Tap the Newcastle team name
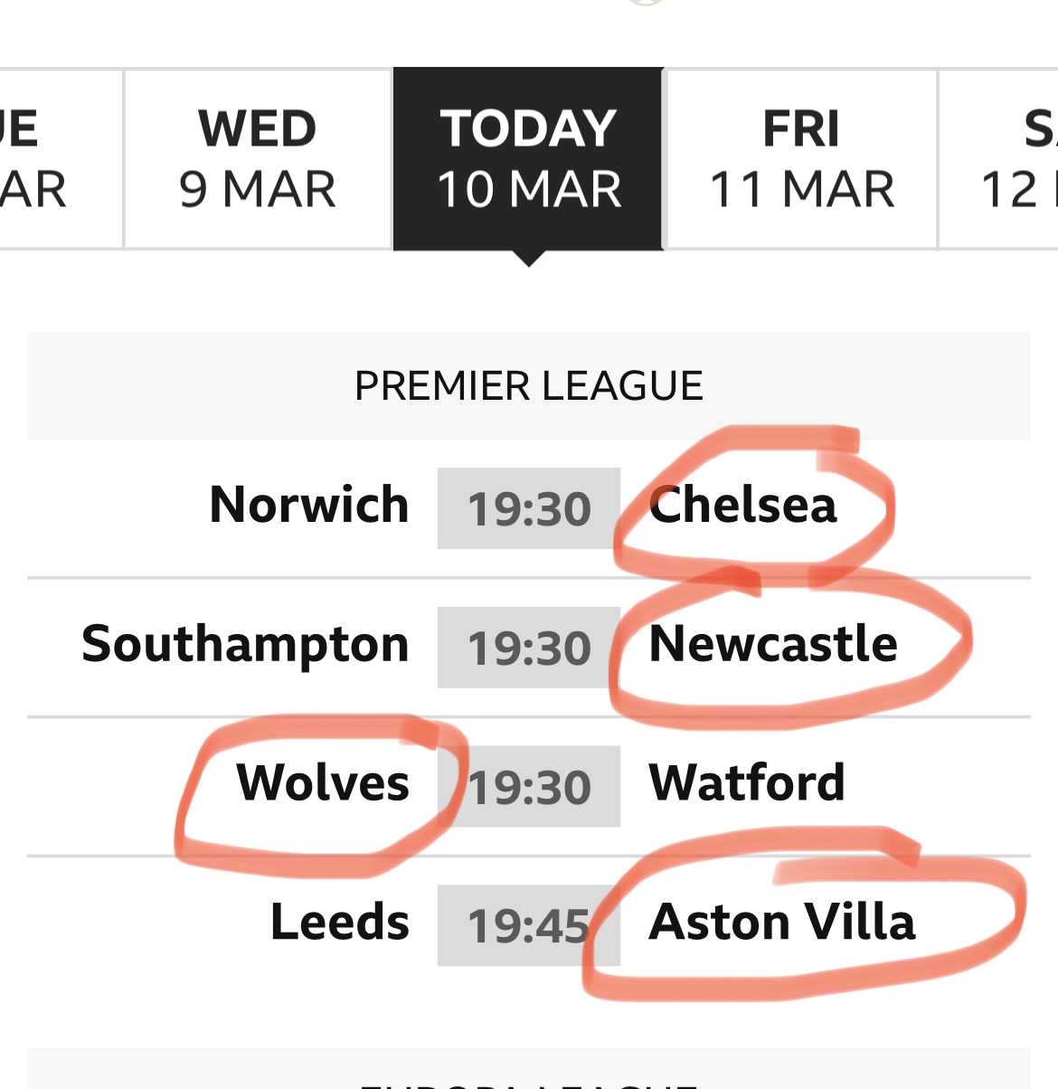 pos(773,644)
